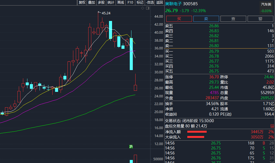This screenshot has width=275, height=163.
Task: Activate the 画线 drawing tool
Action: click(x=121, y=2)
